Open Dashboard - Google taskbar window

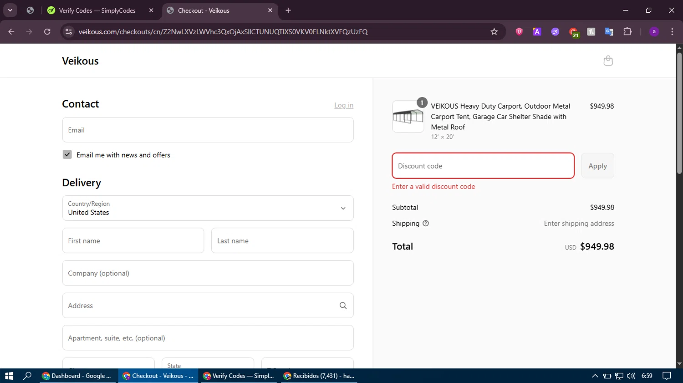[76, 376]
